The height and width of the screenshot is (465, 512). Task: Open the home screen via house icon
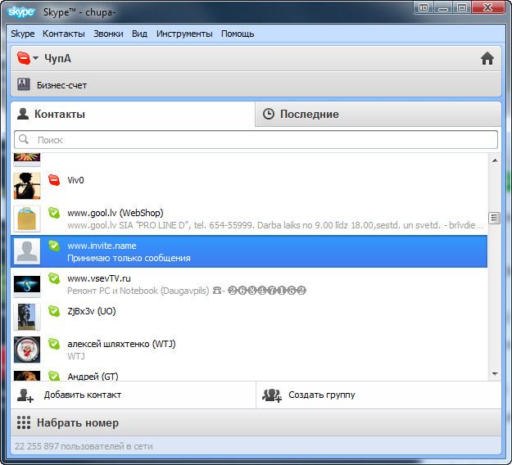pos(487,58)
